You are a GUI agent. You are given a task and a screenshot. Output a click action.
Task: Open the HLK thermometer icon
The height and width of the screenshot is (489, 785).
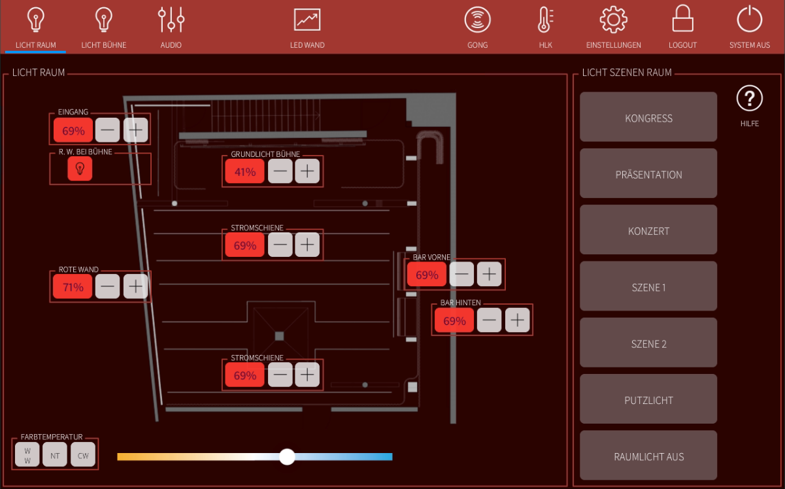(545, 21)
